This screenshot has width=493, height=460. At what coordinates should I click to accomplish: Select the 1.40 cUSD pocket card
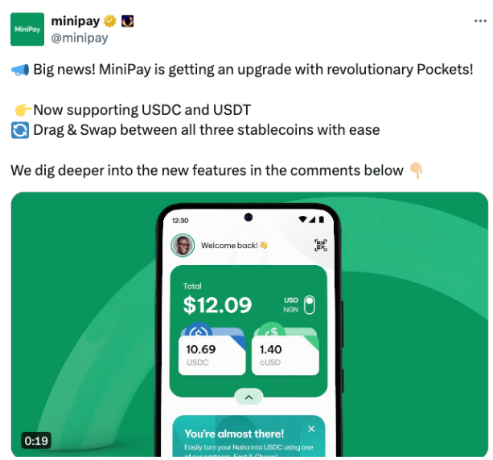click(286, 355)
